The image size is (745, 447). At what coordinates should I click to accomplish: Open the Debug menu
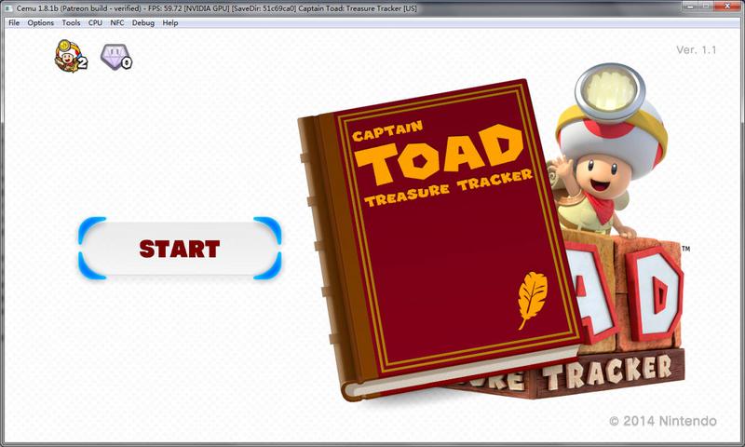[143, 22]
